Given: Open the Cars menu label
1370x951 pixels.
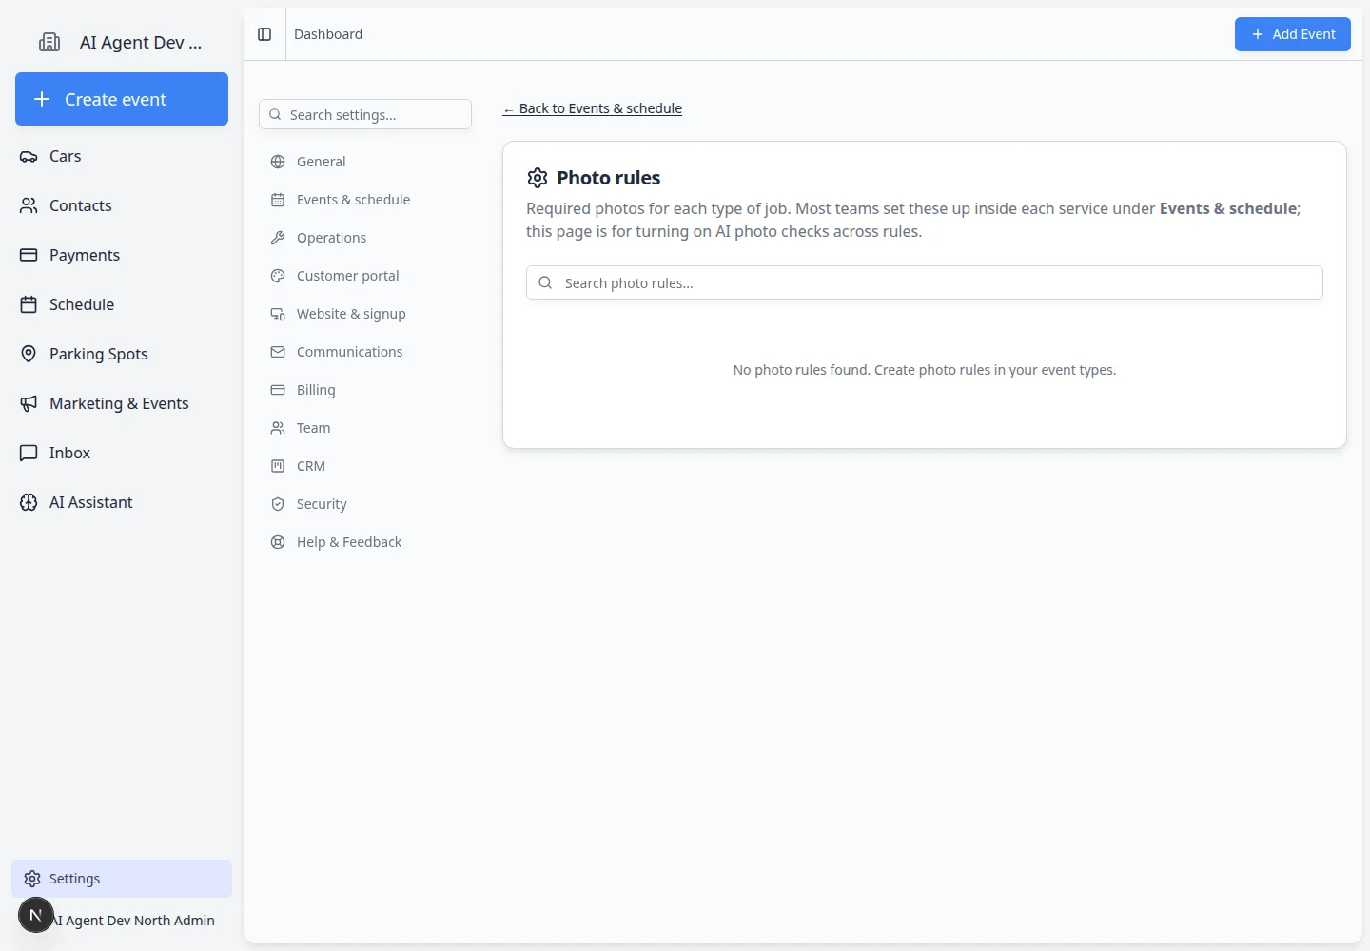Looking at the screenshot, I should [x=65, y=156].
